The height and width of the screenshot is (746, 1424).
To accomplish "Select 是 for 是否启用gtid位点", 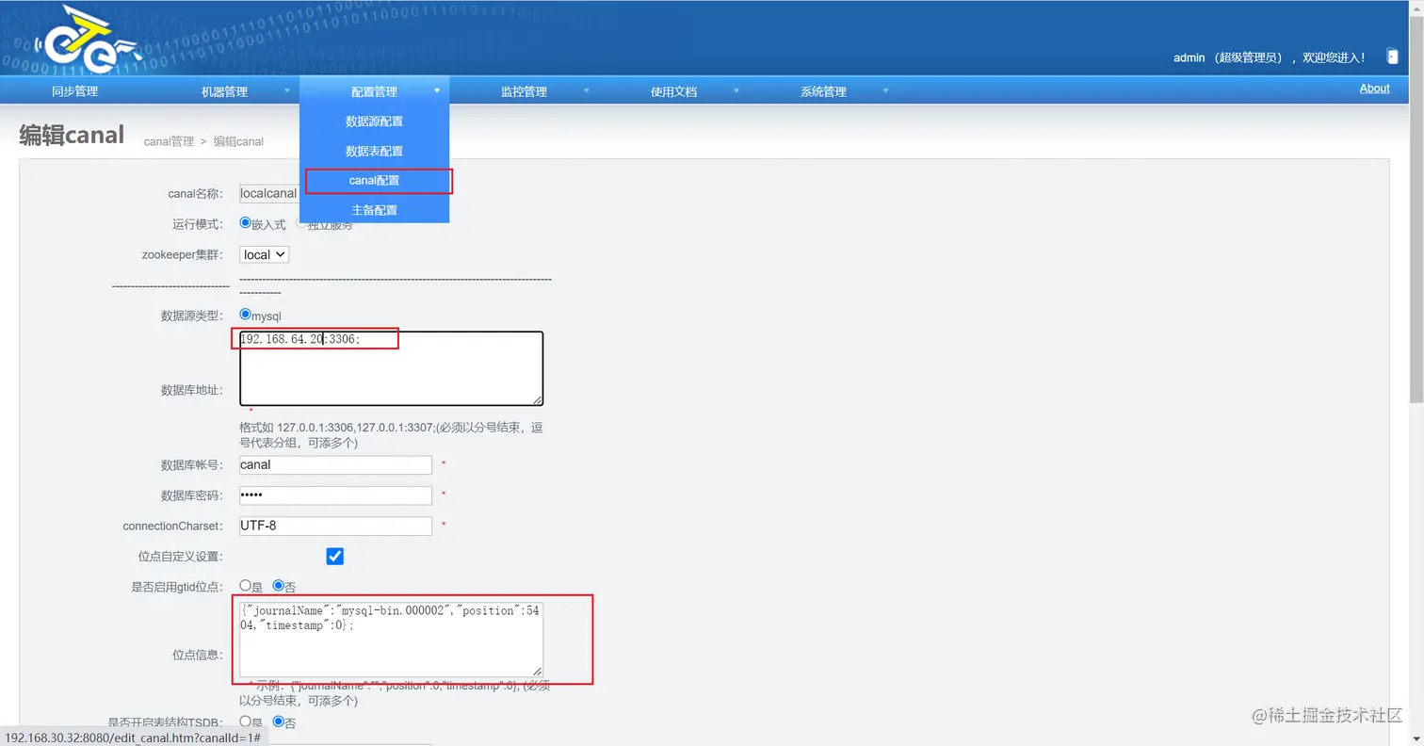I will [246, 585].
